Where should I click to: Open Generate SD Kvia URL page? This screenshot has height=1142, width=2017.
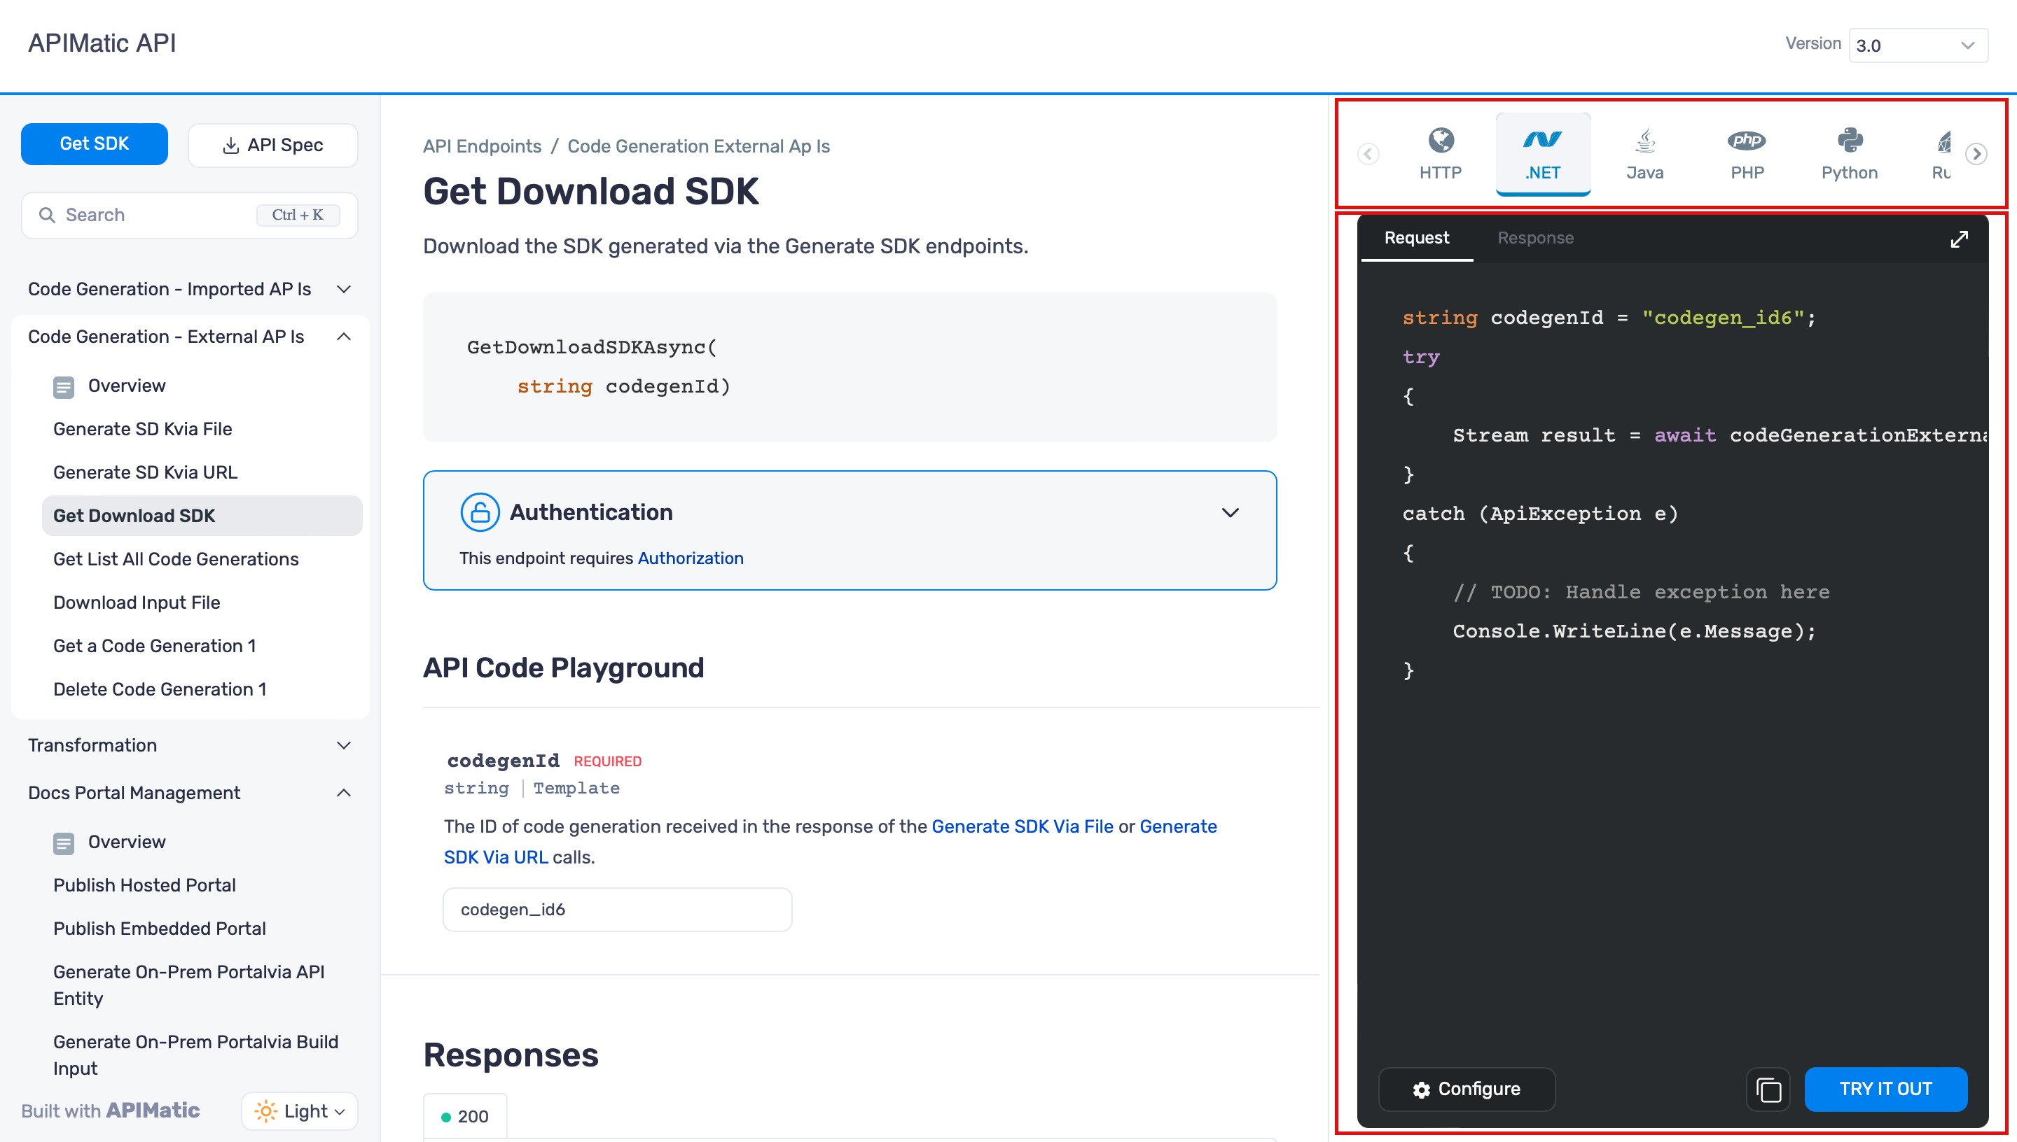(145, 472)
